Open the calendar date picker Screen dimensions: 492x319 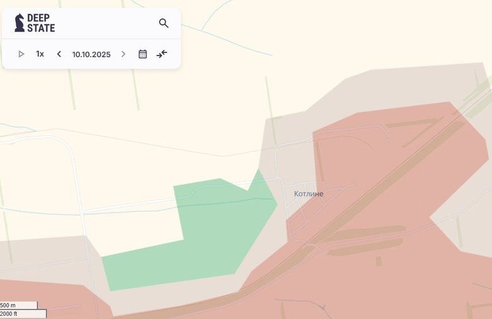[x=143, y=54]
